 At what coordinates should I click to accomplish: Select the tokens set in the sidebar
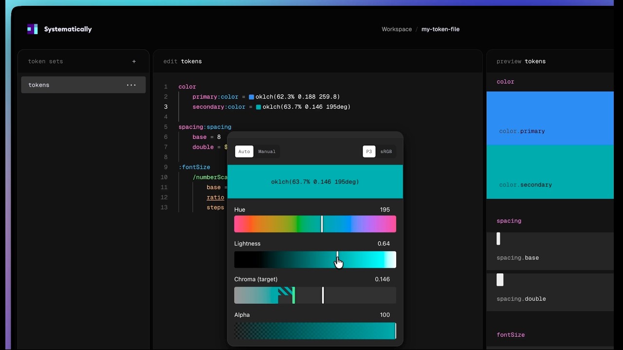coord(83,85)
